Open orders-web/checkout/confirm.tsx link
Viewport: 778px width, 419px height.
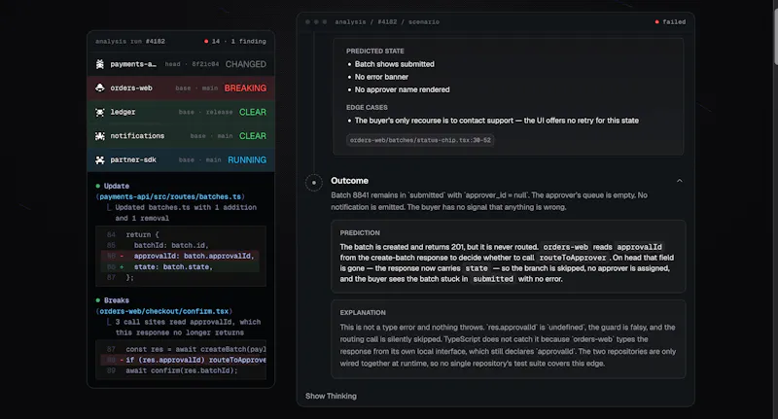164,311
